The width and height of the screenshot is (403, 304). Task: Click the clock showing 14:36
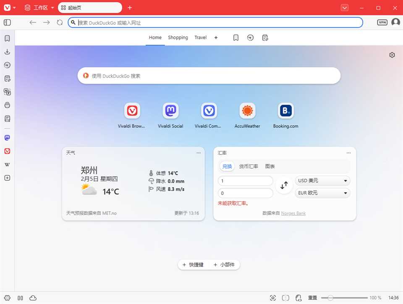click(393, 298)
